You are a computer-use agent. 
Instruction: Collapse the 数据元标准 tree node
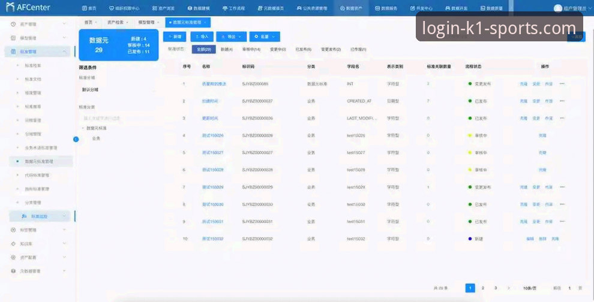point(83,128)
